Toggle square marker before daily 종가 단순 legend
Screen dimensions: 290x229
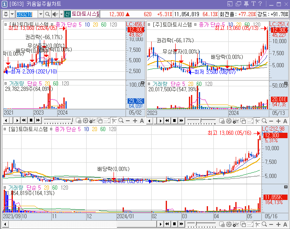click(51, 129)
